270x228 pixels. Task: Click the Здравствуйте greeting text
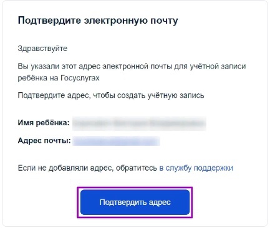click(42, 49)
